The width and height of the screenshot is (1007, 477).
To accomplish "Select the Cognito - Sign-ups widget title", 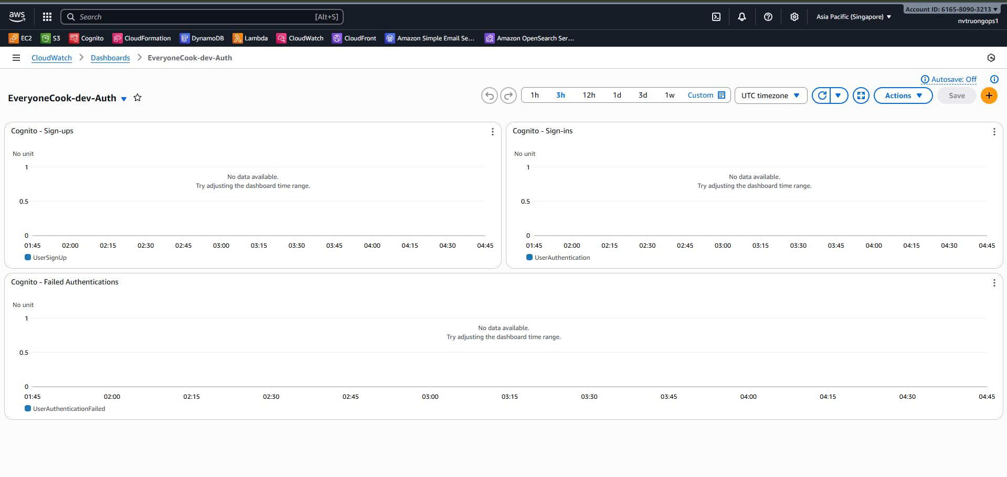I will pos(42,131).
